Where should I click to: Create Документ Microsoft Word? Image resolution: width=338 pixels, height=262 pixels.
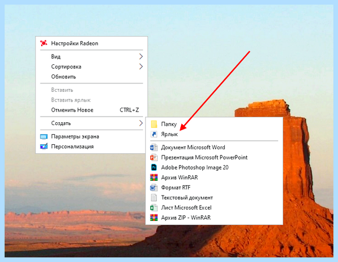214,148
